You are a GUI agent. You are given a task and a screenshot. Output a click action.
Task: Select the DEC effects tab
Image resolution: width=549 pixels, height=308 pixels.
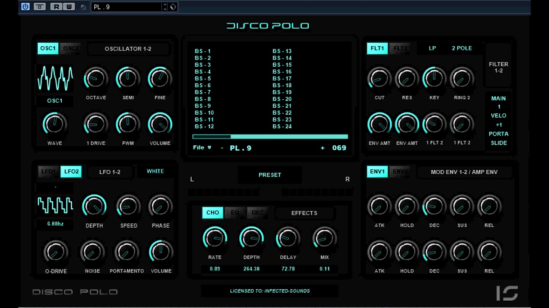click(x=258, y=213)
